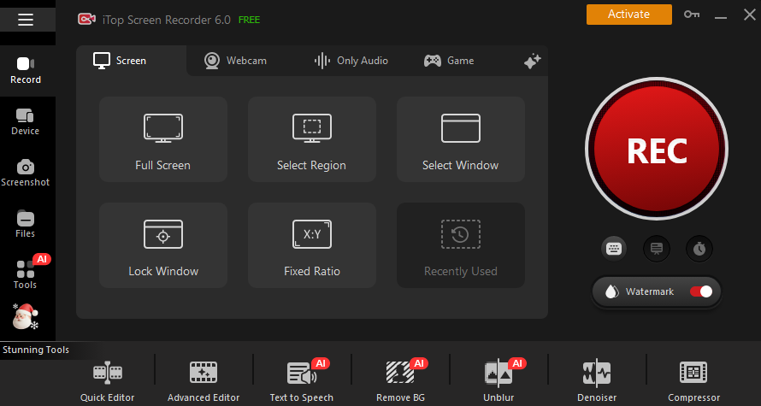Enable the scheduled recording timer button
The height and width of the screenshot is (406, 761).
[x=699, y=249]
